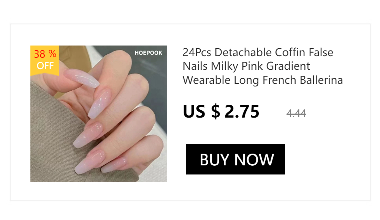Click the ring finger's long coffin nail

tap(90, 162)
